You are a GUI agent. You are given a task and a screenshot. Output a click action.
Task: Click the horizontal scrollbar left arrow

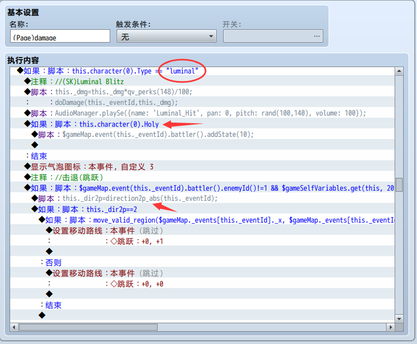coord(14,327)
